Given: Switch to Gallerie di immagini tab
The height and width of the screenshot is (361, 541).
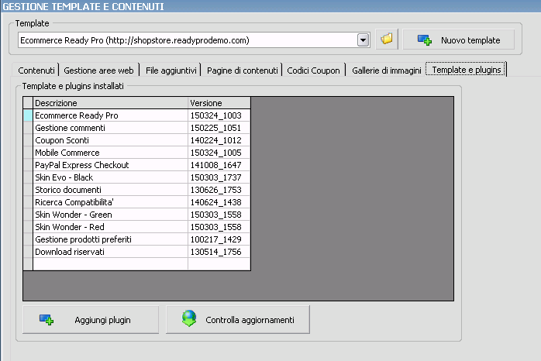Looking at the screenshot, I should click(386, 70).
